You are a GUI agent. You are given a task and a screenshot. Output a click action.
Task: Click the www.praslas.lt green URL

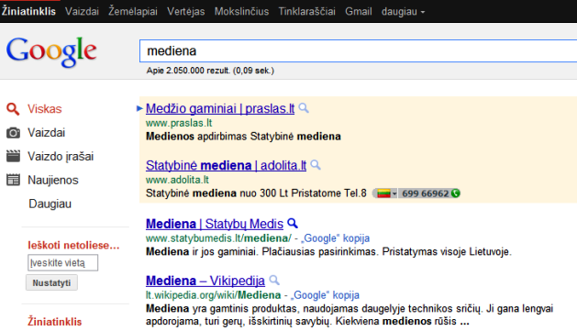(179, 123)
